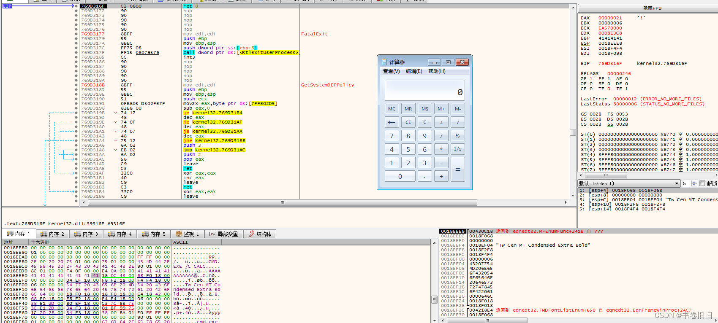Click disassembly horizontal scrollbar left arrow

(x=83, y=202)
